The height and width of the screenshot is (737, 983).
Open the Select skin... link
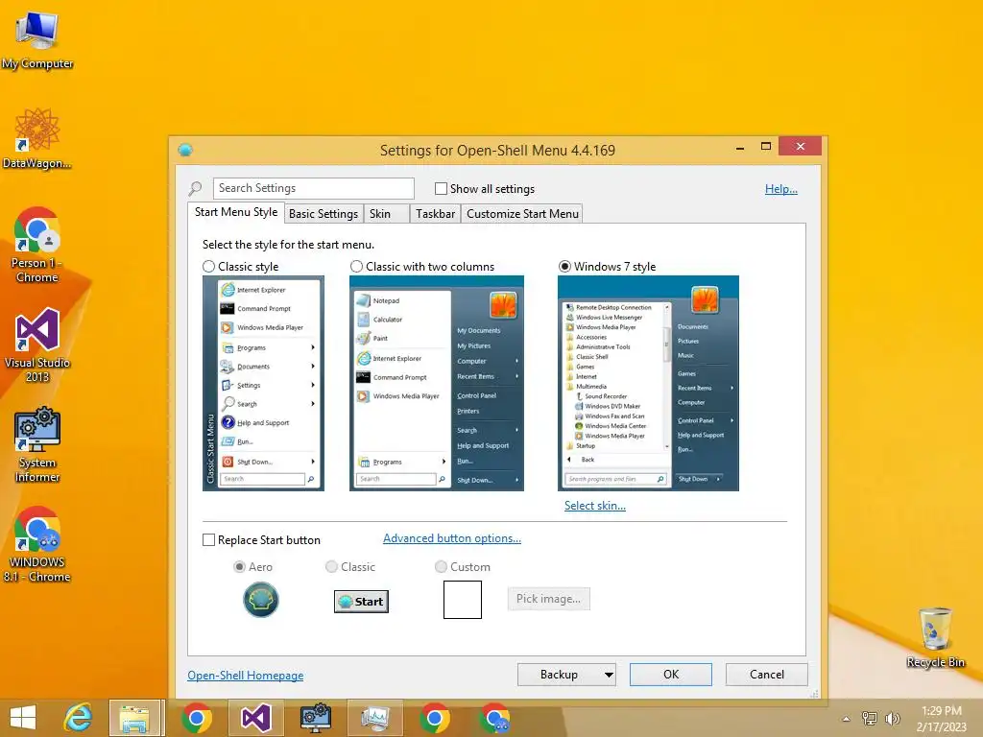tap(595, 506)
